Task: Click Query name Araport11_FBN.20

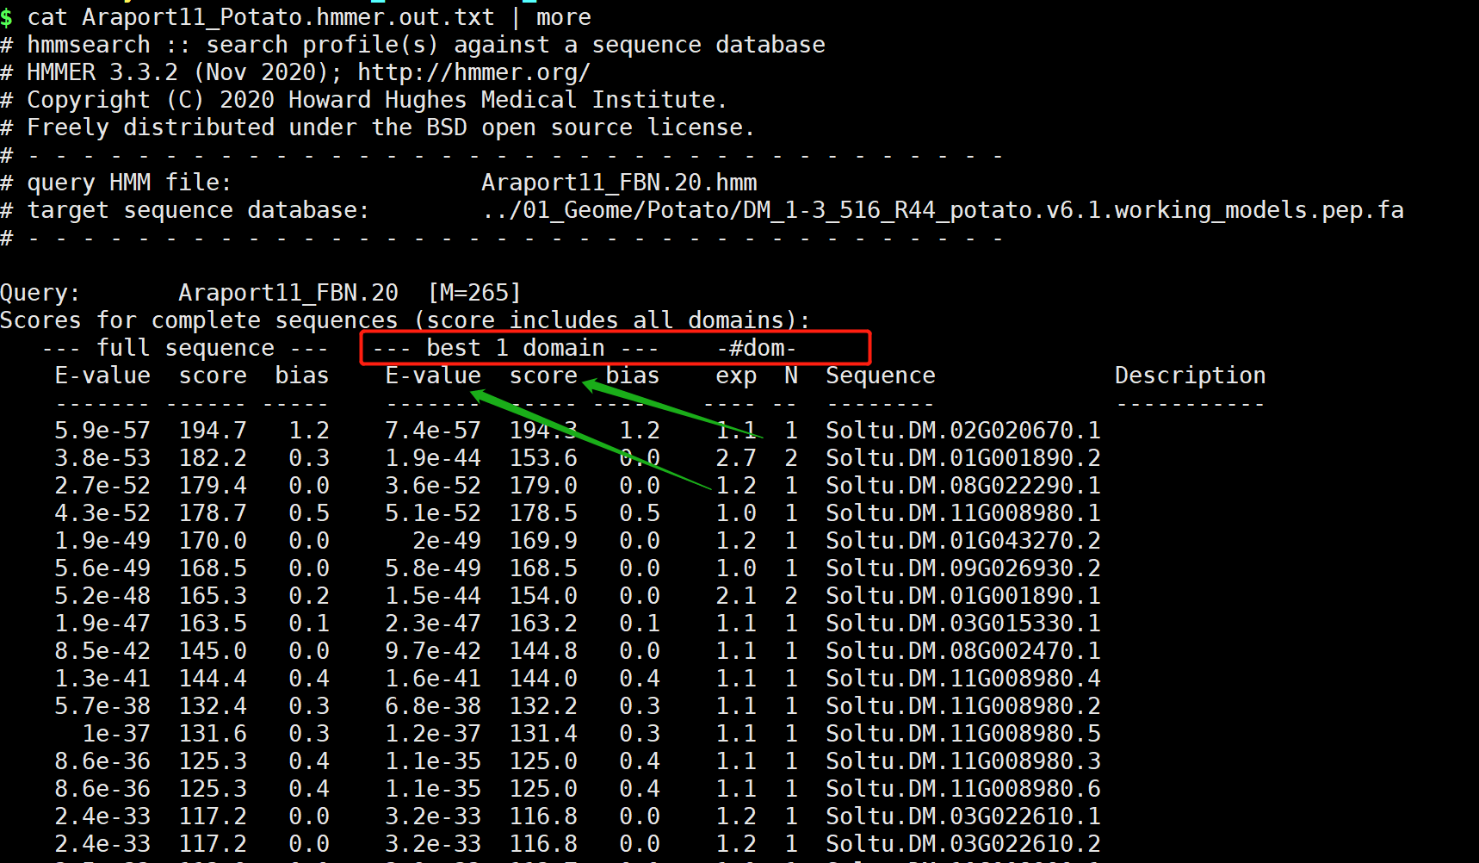Action: tap(288, 293)
